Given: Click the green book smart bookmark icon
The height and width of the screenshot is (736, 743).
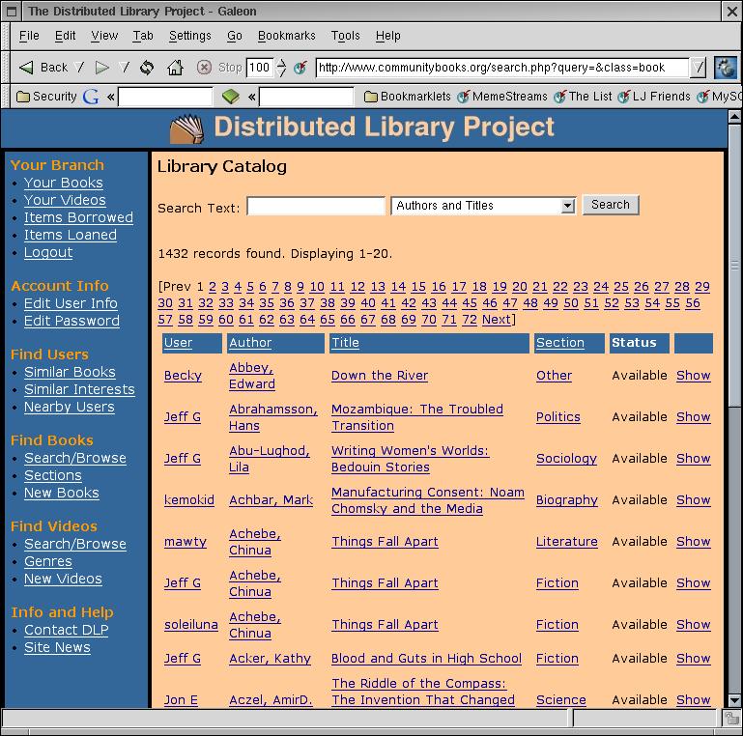Looking at the screenshot, I should click(231, 97).
